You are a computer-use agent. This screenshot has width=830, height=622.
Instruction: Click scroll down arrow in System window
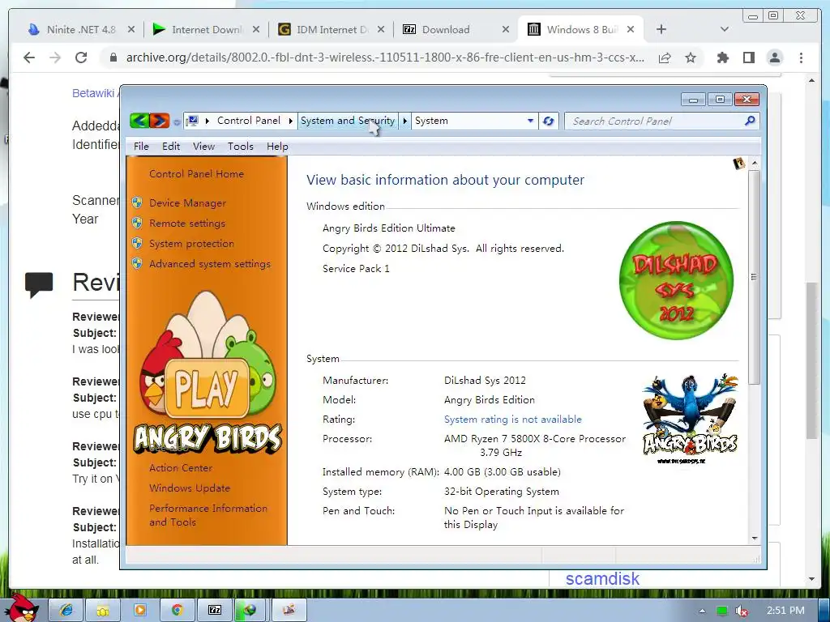[x=755, y=539]
